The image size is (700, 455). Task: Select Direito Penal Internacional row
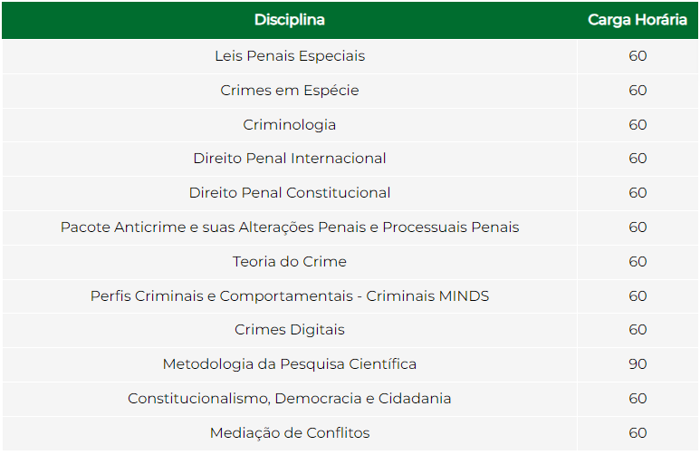click(350, 159)
